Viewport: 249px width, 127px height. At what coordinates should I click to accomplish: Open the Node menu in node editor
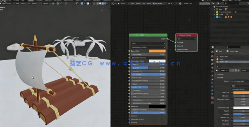[x=149, y=3]
